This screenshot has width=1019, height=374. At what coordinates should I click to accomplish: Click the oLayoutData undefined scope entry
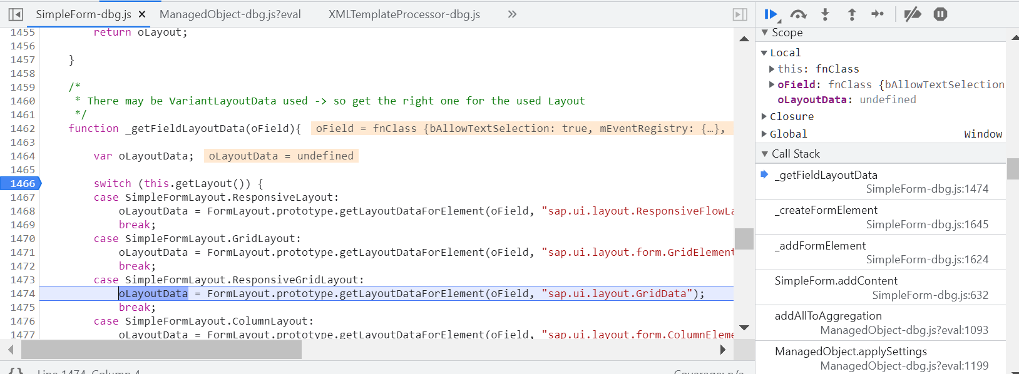tap(846, 99)
